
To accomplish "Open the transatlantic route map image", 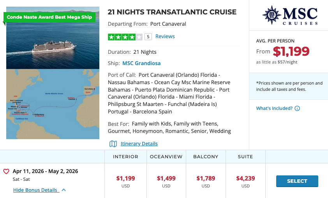I will (x=53, y=104).
